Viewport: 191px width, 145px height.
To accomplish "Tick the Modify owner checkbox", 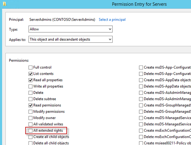I will click(x=31, y=118).
